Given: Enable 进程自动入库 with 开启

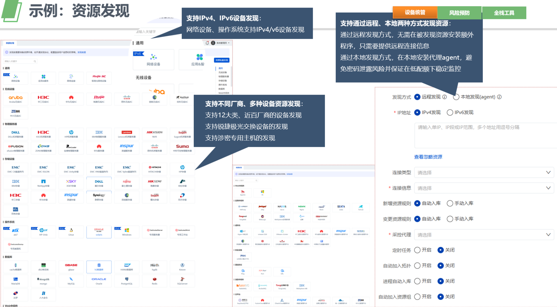Looking at the screenshot, I should pos(417,281).
